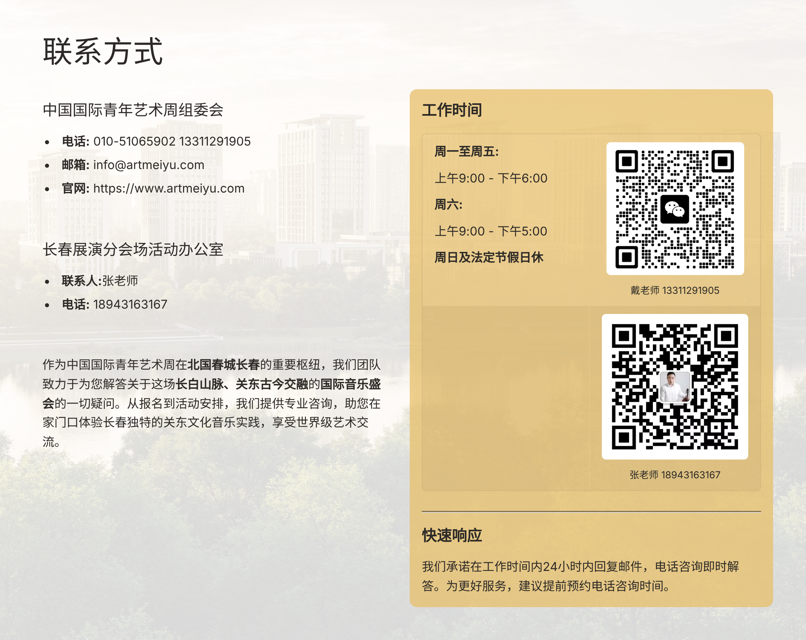Click the 工作时间 card title
806x640 pixels.
(x=452, y=110)
